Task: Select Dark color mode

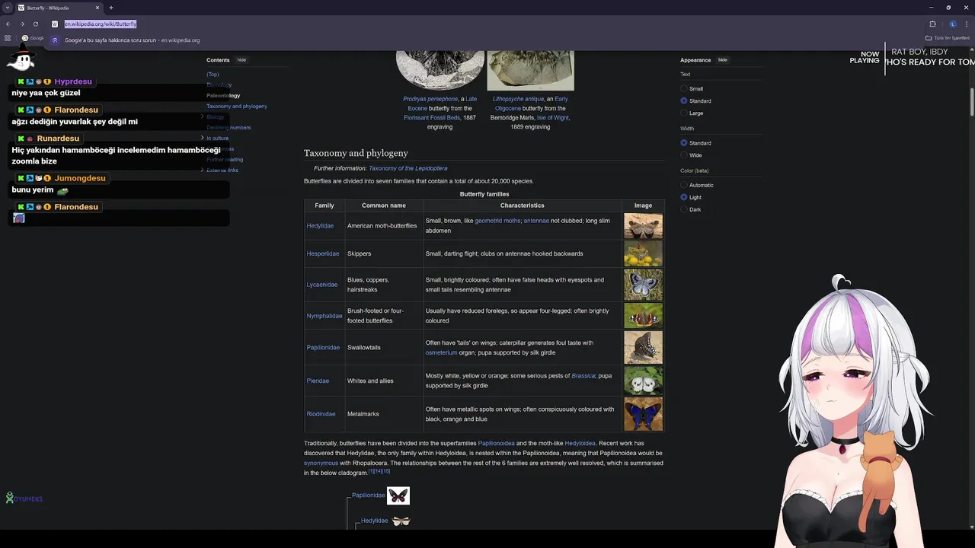Action: tap(684, 209)
